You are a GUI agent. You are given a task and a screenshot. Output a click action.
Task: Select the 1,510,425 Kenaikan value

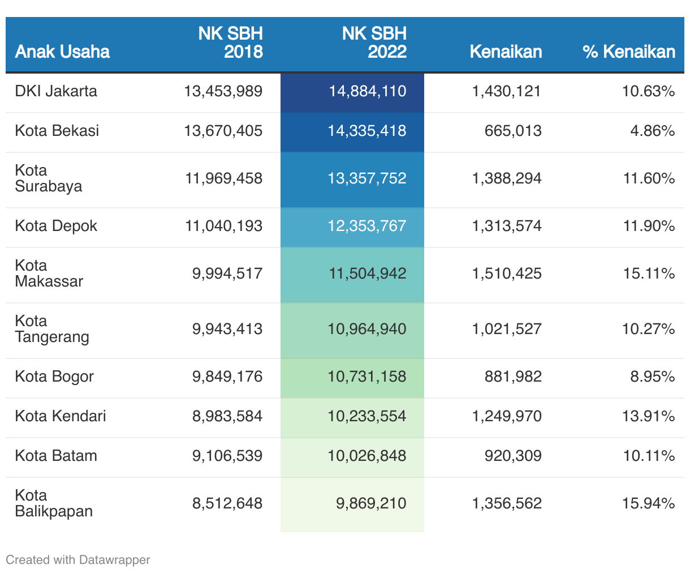click(507, 273)
